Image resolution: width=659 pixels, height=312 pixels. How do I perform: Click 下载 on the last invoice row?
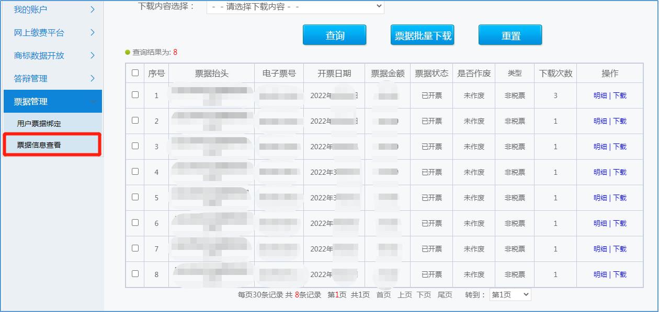pos(620,274)
